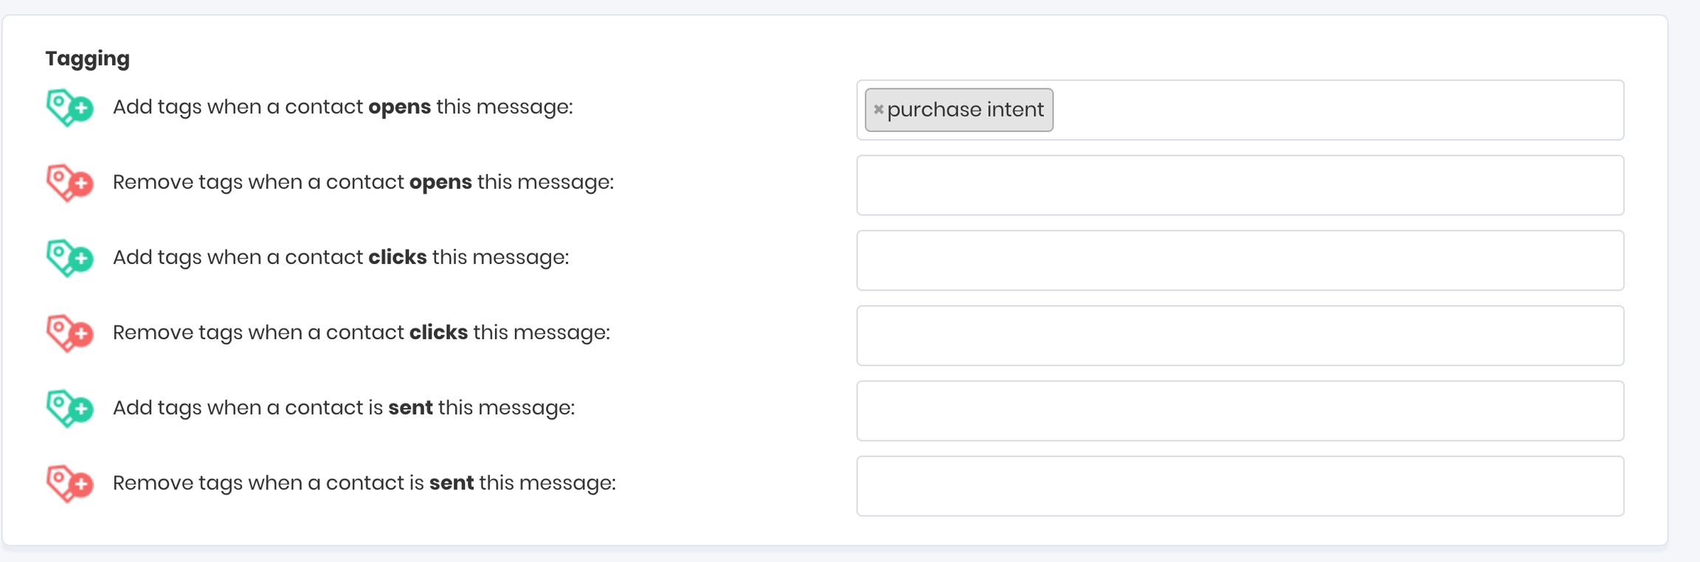Viewport: 1700px width, 562px height.
Task: Remove the 'purchase intent' tag via its x
Action: click(x=878, y=110)
